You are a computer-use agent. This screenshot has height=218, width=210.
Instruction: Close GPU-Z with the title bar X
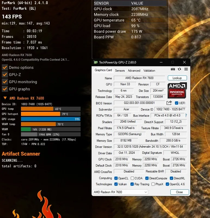tap(184, 62)
